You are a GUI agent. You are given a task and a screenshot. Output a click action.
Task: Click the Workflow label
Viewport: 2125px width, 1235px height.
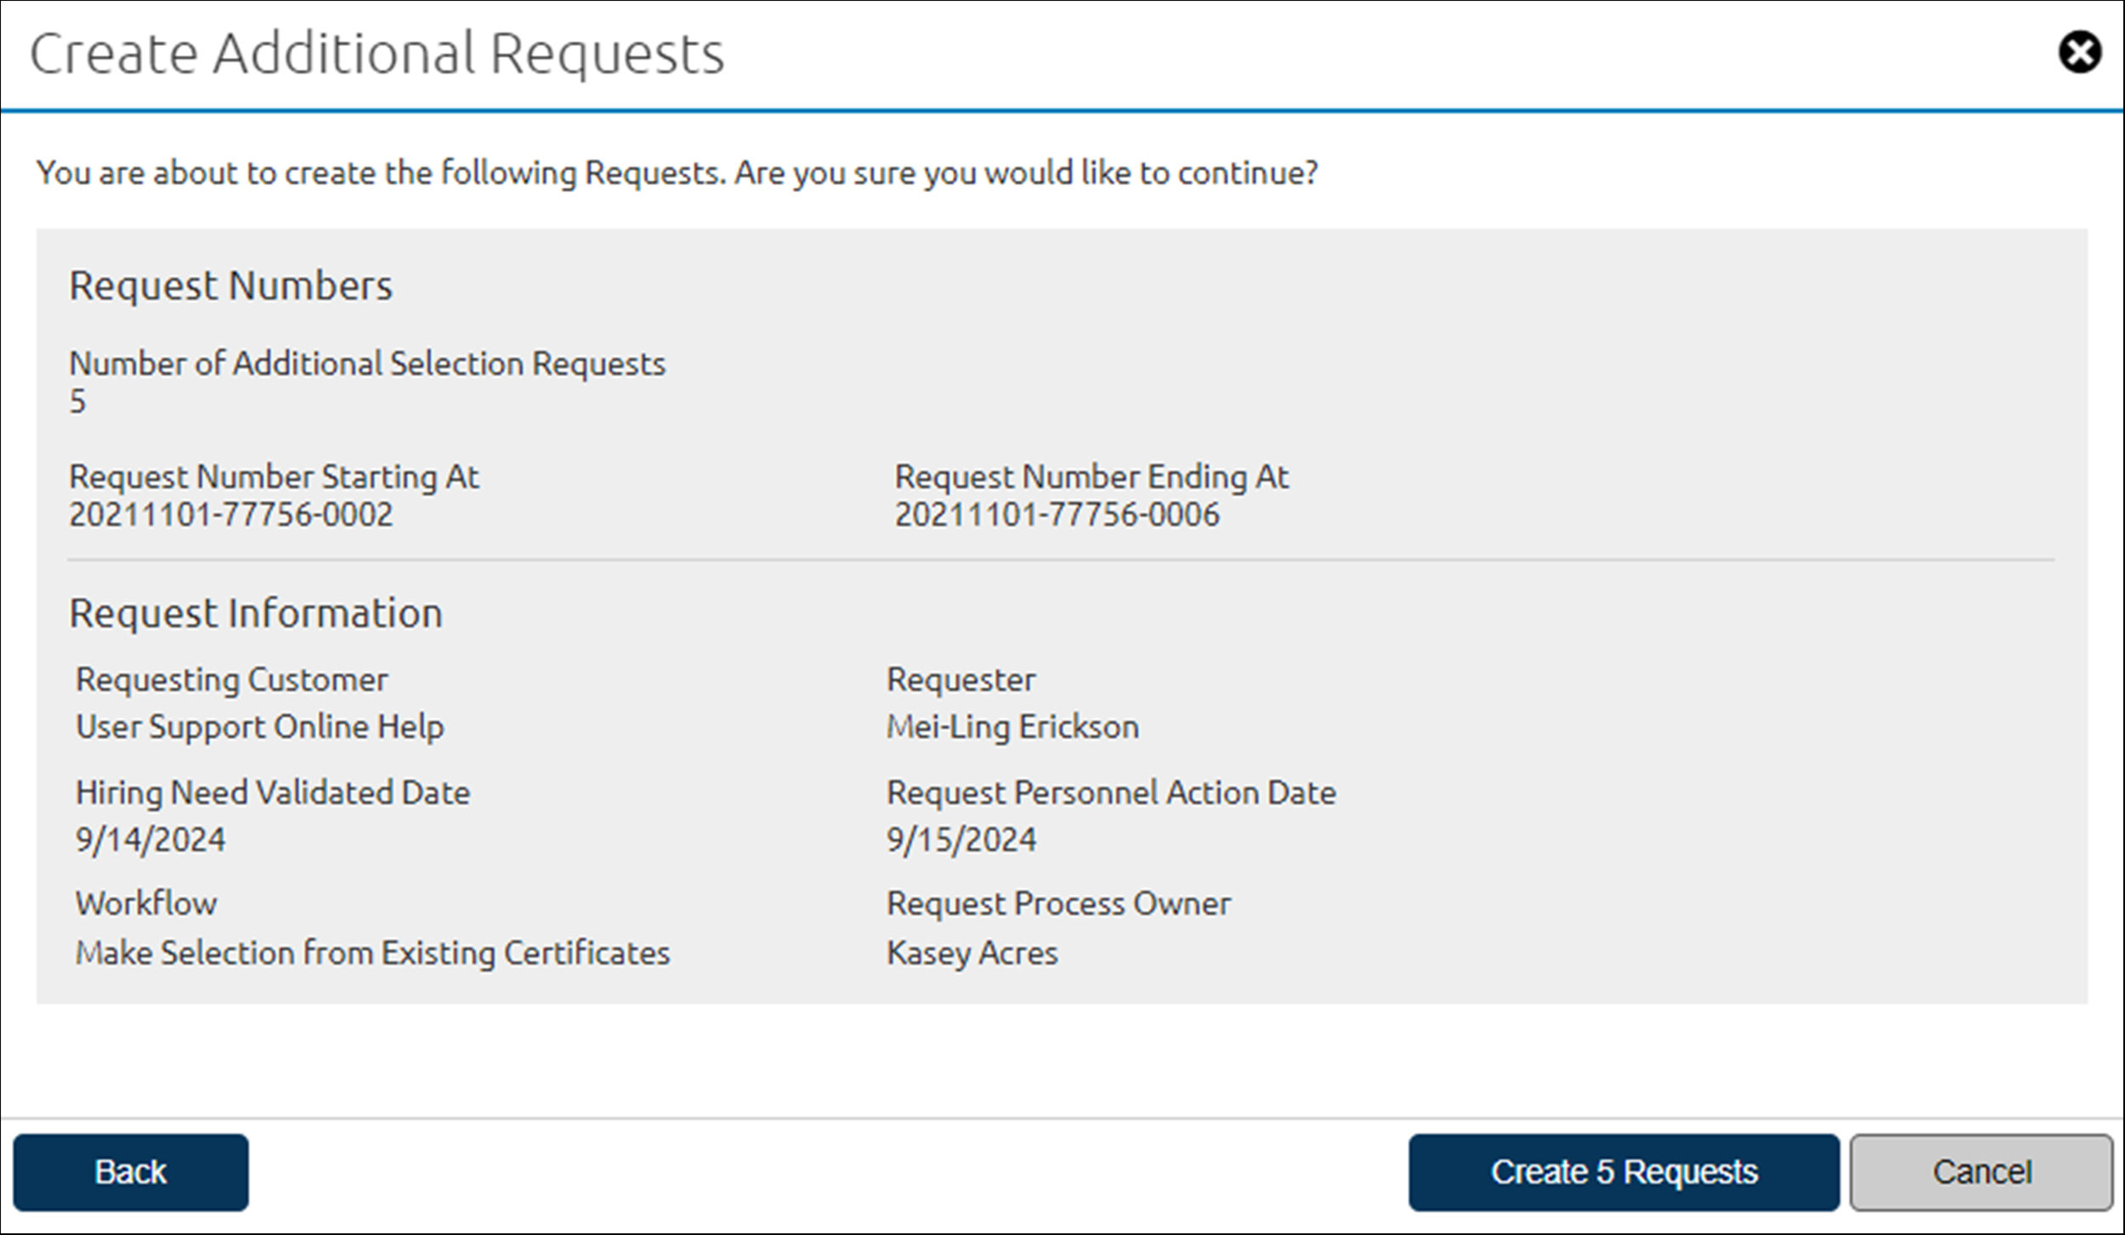(146, 903)
